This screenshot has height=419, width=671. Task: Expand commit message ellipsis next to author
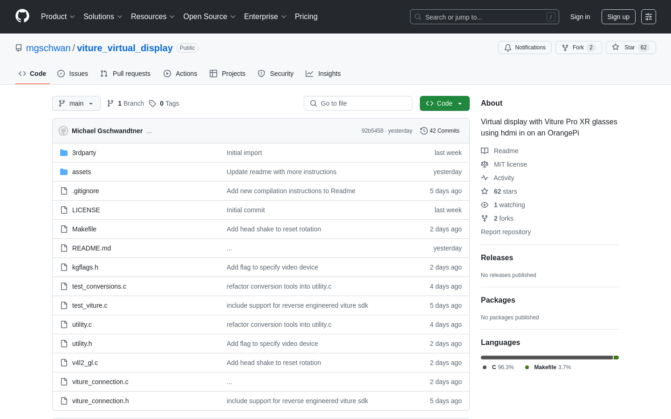point(149,131)
